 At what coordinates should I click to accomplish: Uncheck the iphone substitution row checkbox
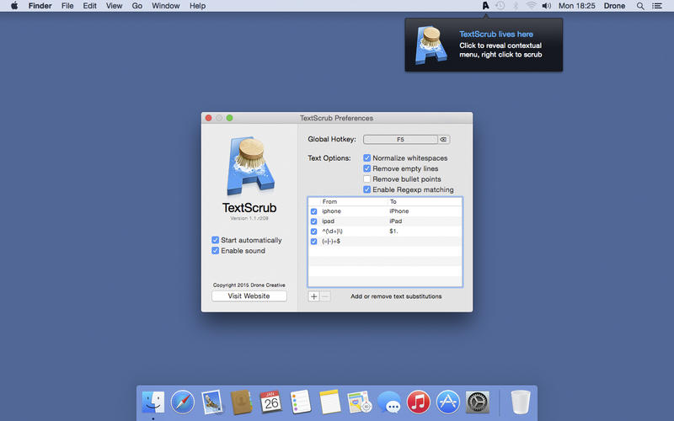314,211
